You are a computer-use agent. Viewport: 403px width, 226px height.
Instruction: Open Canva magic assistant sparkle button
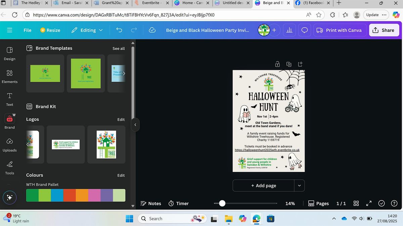point(9,198)
